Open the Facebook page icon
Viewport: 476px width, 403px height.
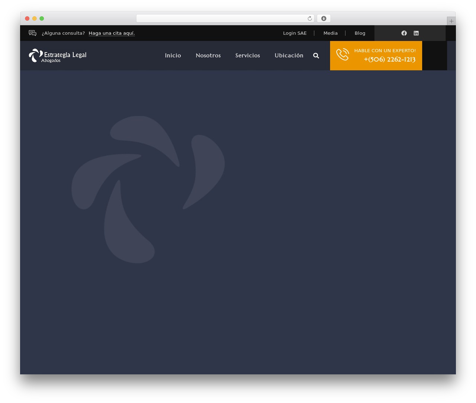coord(404,33)
